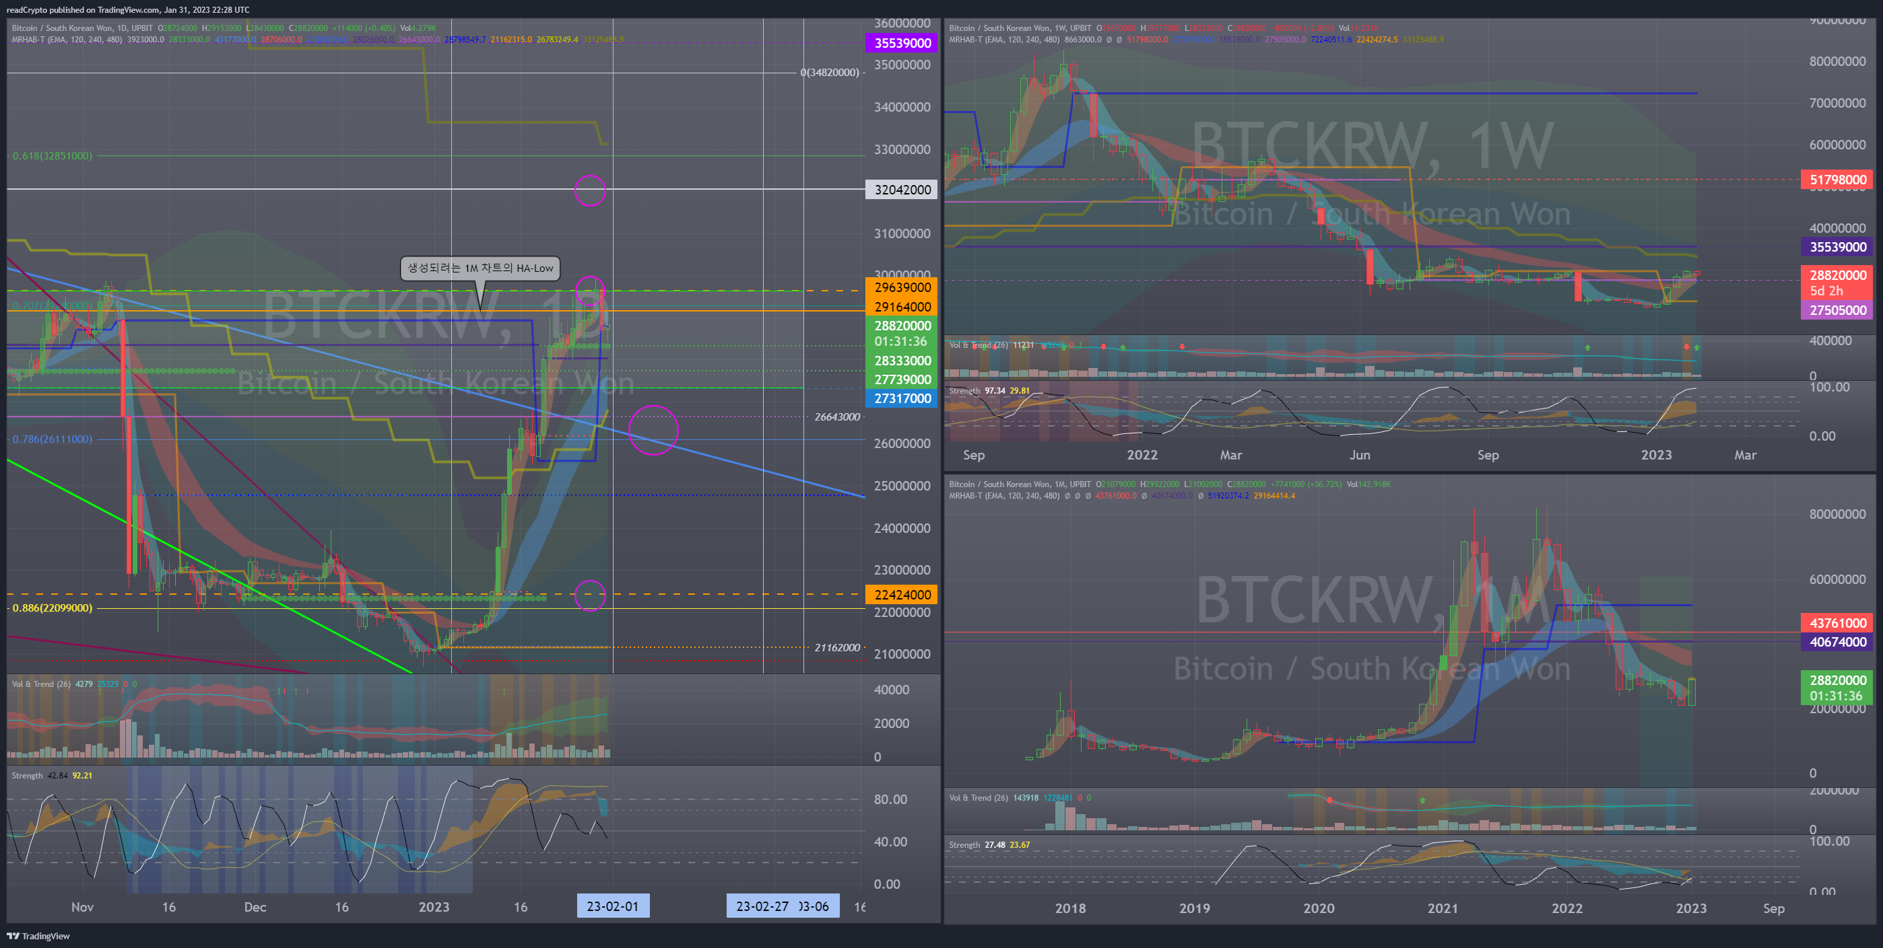Select the purple 35539000 price label on daily chart

902,43
